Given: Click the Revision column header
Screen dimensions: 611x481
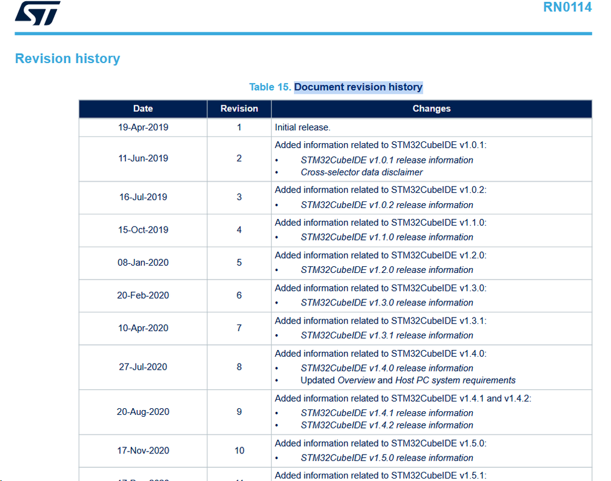Looking at the screenshot, I should tap(239, 109).
